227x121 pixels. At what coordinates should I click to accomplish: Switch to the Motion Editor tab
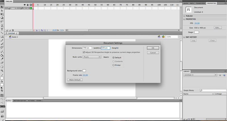pyautogui.click(x=20, y=101)
